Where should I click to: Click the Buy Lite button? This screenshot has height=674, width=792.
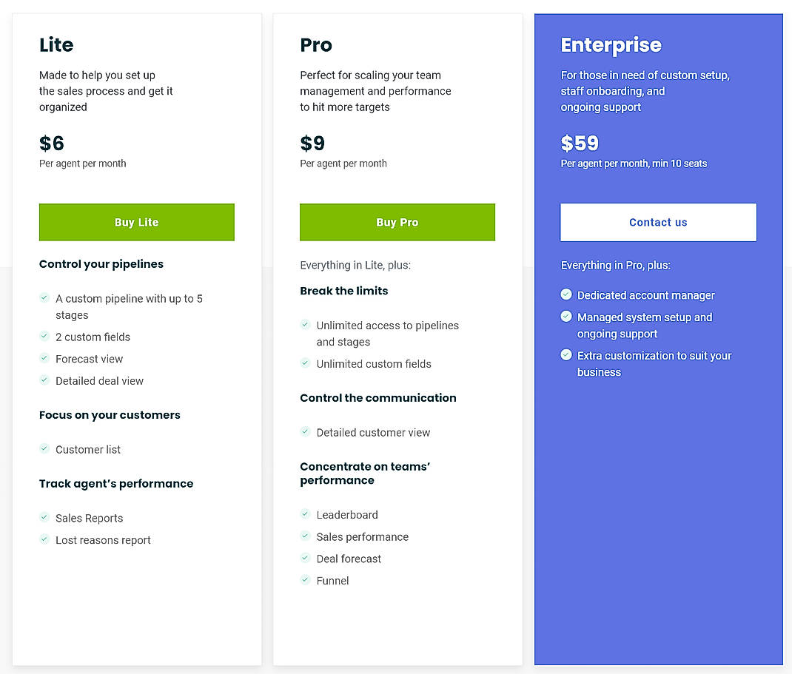coord(136,222)
